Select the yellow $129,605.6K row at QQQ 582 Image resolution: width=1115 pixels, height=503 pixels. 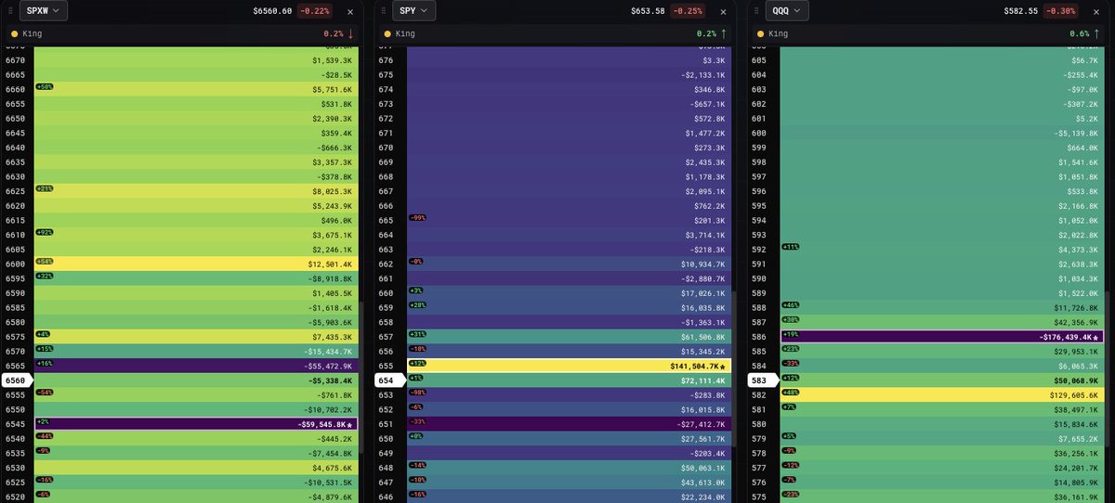point(942,395)
